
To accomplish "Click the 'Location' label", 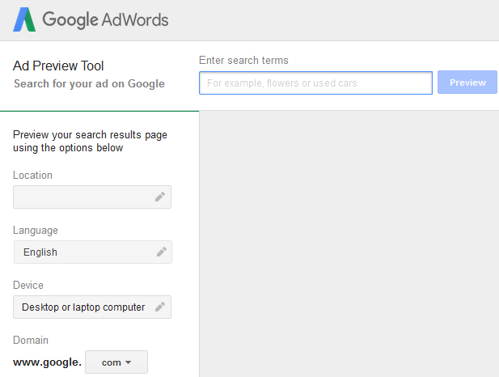I will (x=32, y=175).
